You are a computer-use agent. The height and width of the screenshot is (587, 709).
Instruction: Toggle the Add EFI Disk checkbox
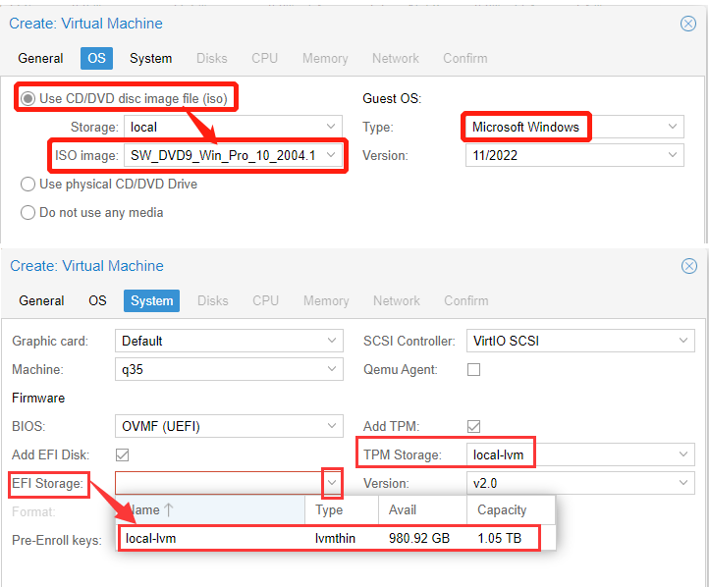coord(122,455)
